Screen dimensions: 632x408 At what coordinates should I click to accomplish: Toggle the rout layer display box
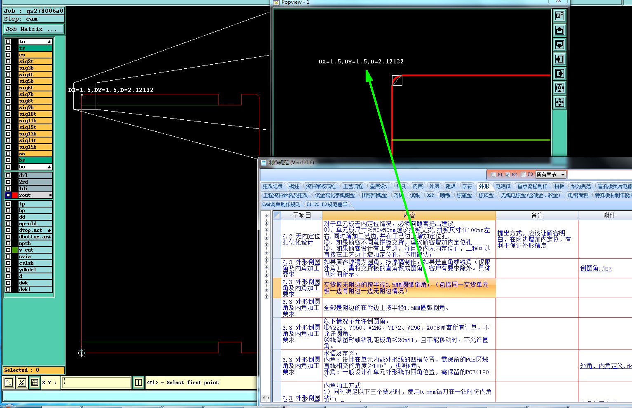point(8,195)
